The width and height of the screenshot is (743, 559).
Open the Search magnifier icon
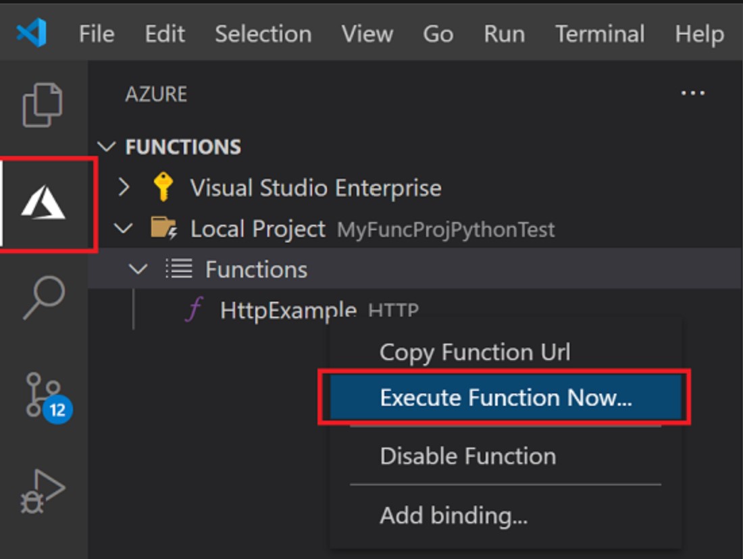coord(44,298)
